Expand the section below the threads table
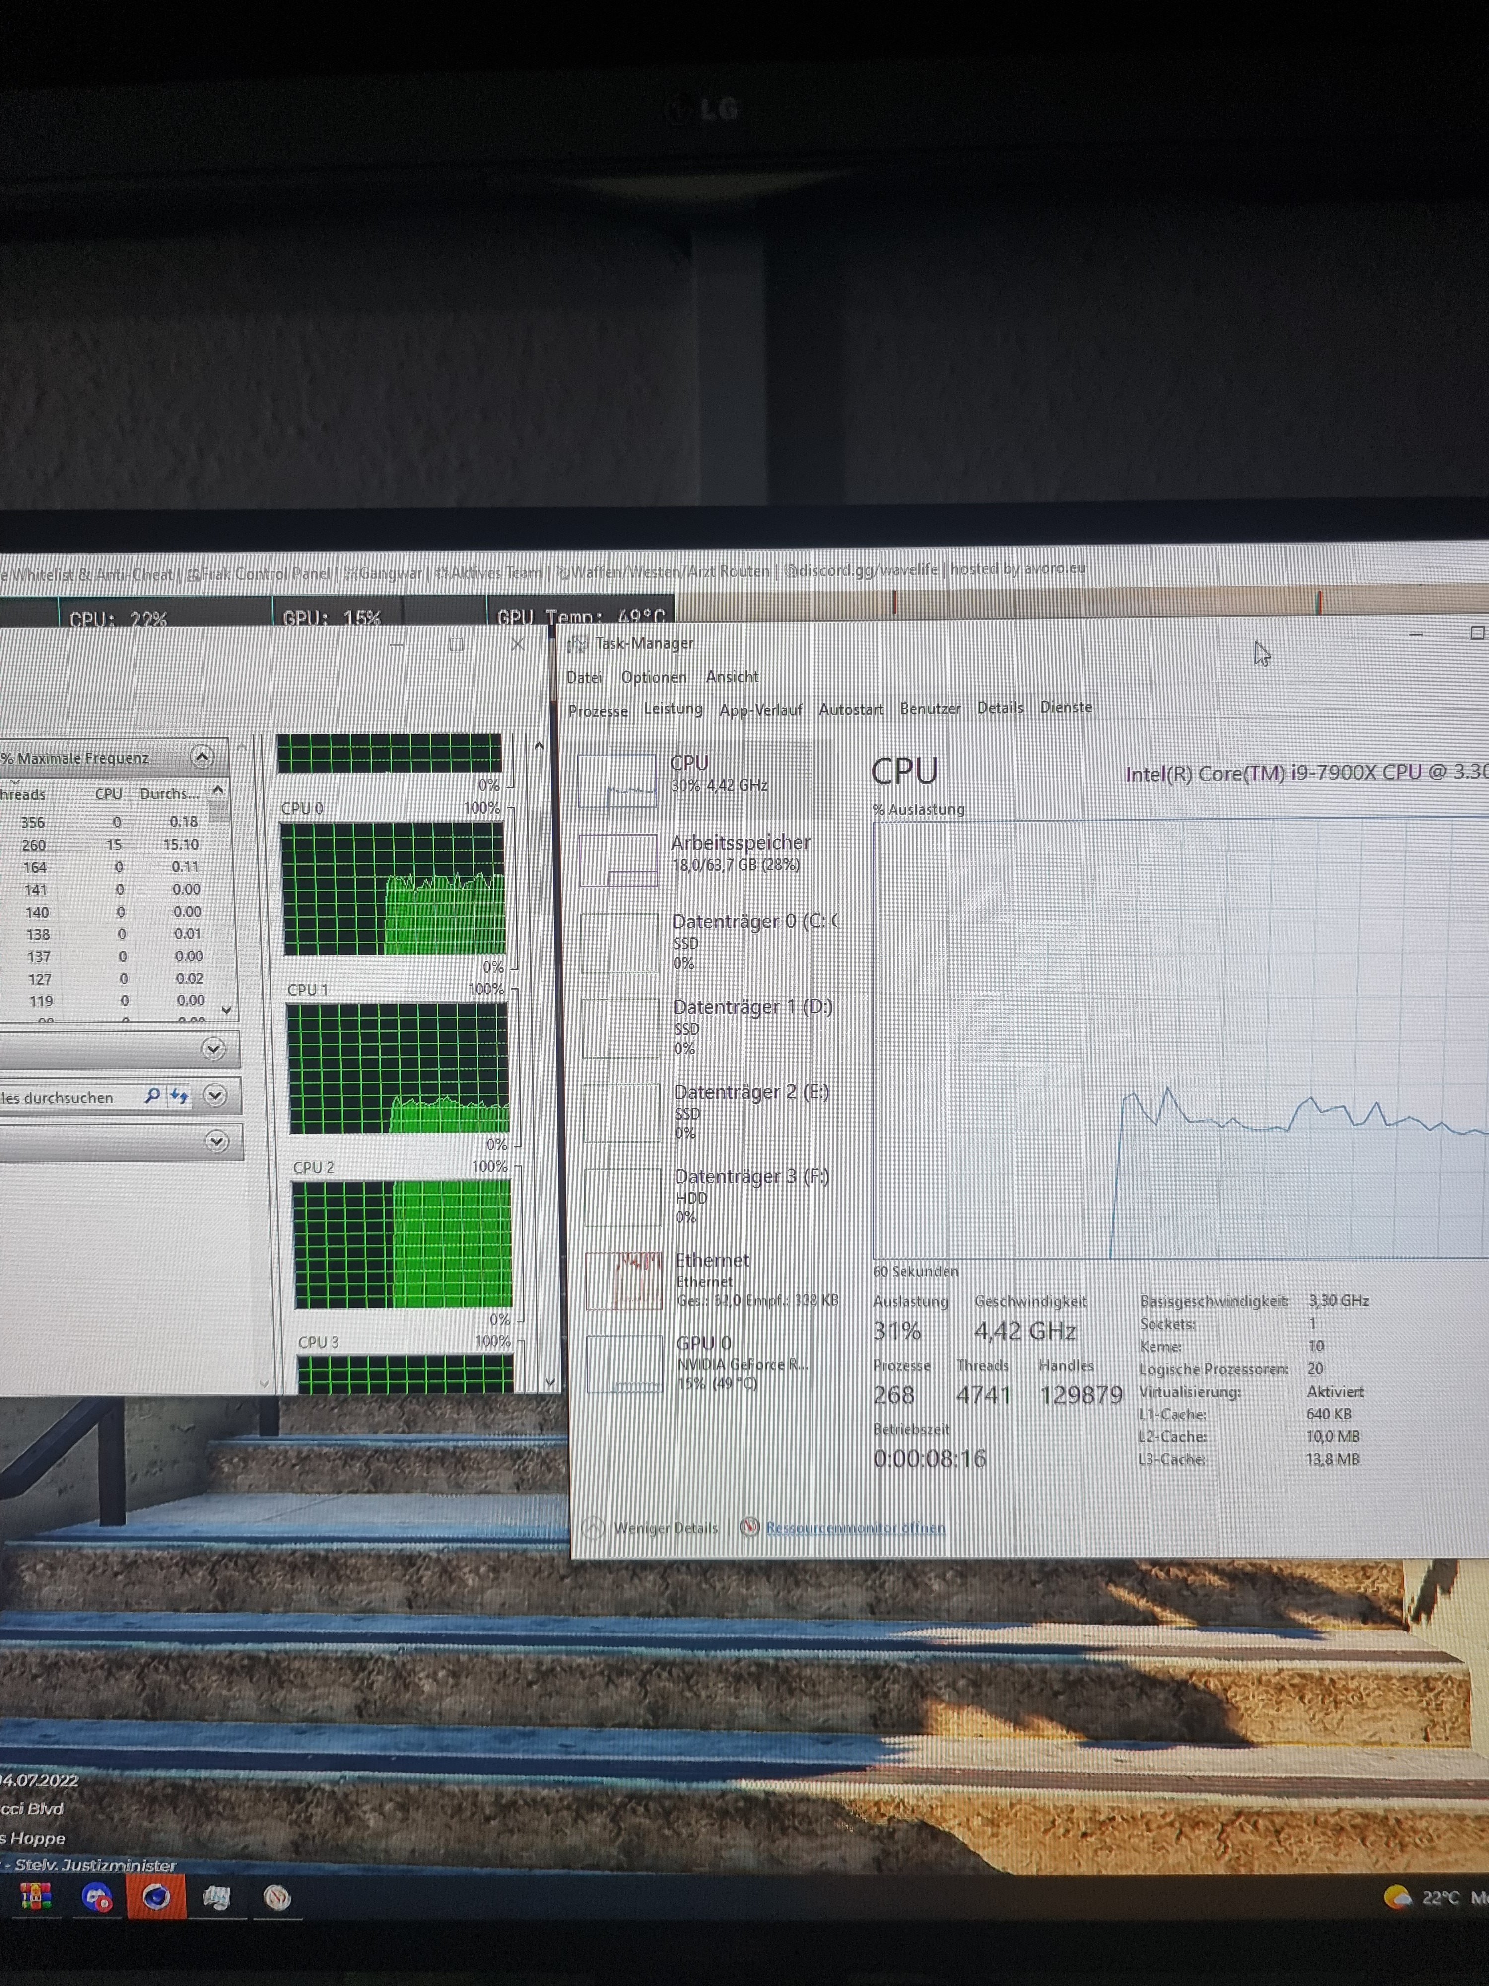This screenshot has width=1489, height=1986. (213, 1049)
